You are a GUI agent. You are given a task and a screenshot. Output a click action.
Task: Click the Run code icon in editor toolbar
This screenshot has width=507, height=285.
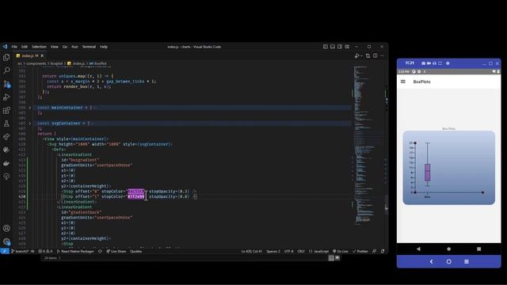click(356, 55)
